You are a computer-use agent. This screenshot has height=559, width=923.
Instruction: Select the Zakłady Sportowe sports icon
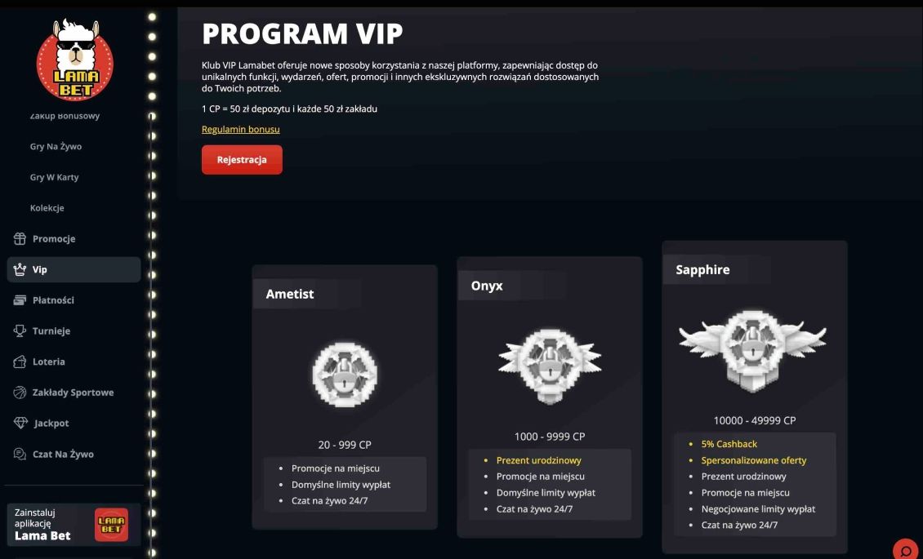[20, 392]
